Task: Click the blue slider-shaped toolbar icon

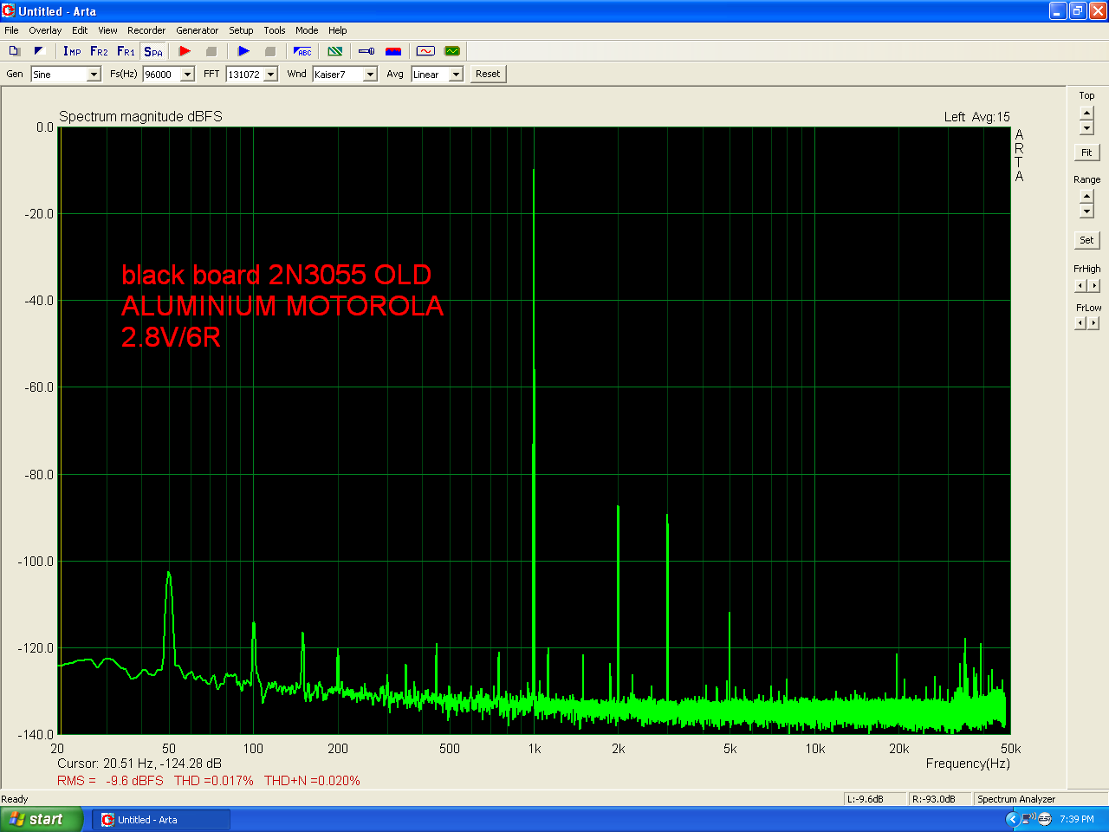Action: pyautogui.click(x=366, y=51)
